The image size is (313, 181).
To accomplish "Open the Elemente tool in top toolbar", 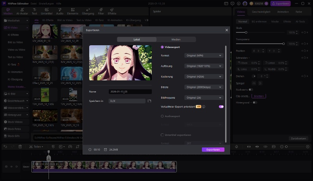I will click(x=72, y=11).
